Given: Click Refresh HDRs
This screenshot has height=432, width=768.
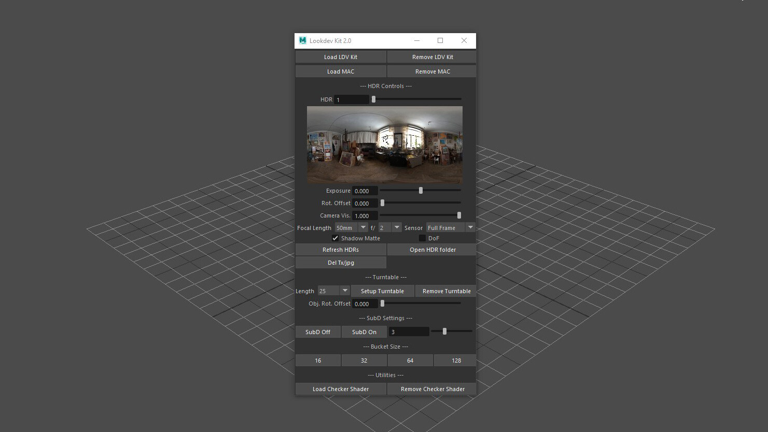Looking at the screenshot, I should pos(341,249).
